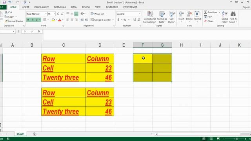Activate the Format Painter brush

(x=6, y=21)
